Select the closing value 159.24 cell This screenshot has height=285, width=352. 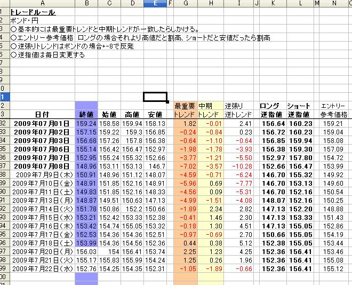tap(86, 123)
